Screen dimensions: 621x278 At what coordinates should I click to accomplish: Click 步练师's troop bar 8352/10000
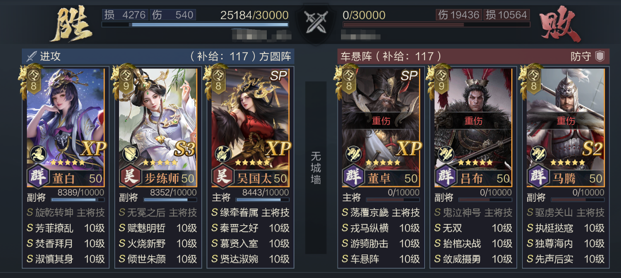click(170, 200)
